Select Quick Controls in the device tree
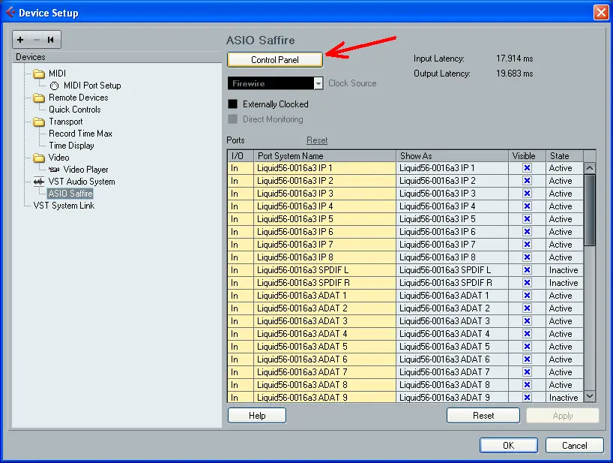The width and height of the screenshot is (613, 463). 75,110
